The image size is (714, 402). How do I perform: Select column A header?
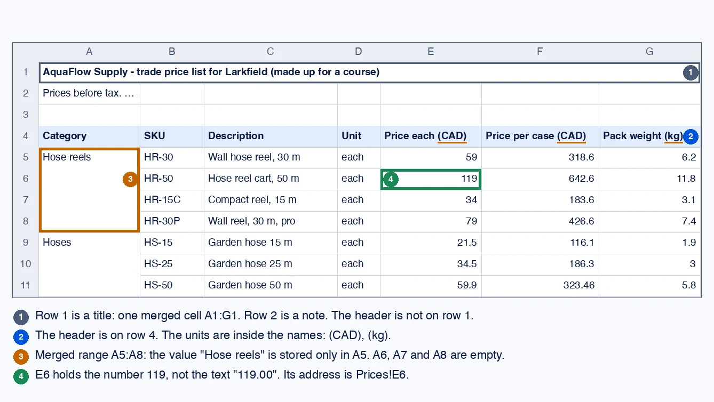click(89, 52)
